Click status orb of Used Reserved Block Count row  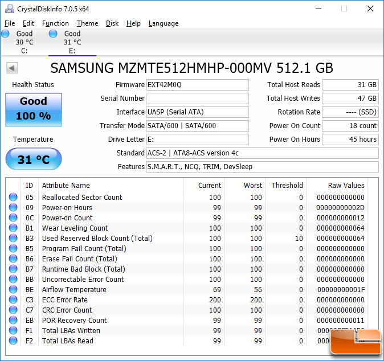click(x=13, y=238)
